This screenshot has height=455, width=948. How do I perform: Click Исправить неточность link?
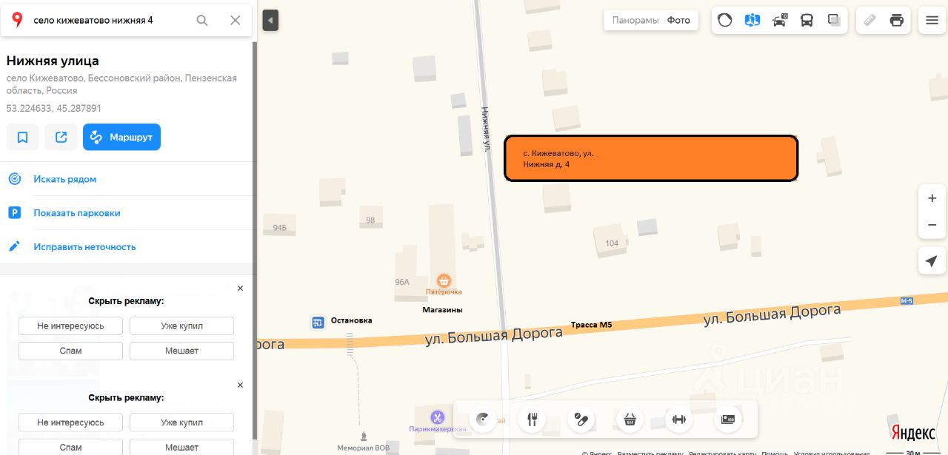pyautogui.click(x=84, y=247)
